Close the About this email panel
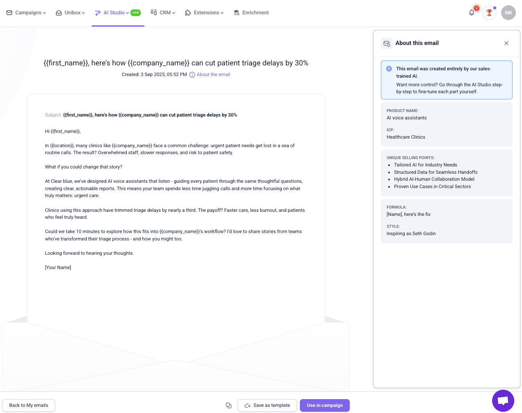 click(x=506, y=43)
